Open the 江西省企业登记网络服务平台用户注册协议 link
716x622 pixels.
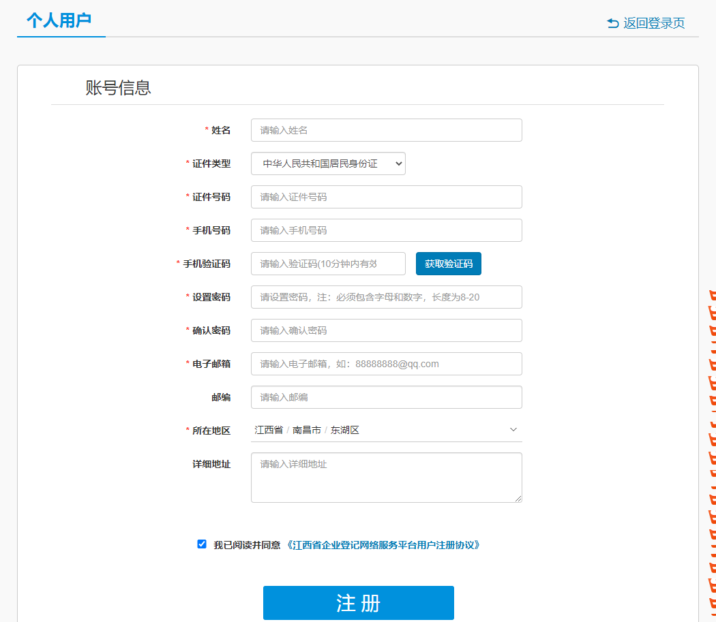coord(383,545)
